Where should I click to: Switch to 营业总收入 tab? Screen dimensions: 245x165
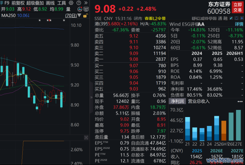click(199, 101)
